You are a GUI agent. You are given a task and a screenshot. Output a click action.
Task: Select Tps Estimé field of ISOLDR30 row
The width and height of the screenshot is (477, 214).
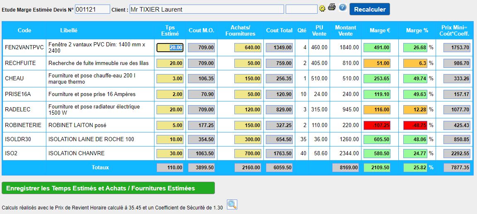(170, 139)
